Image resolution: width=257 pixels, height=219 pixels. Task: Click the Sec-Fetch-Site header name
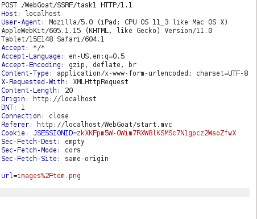coord(29,159)
